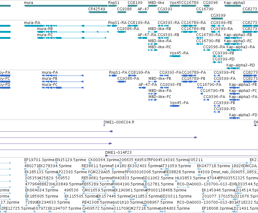The width and height of the screenshot is (258, 213).
Task: Select the CG9399-RD transcript label
Action: pyautogui.click(x=223, y=59)
